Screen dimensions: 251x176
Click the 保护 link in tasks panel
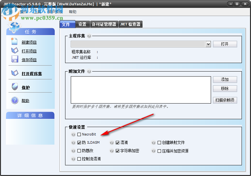[x=25, y=88]
